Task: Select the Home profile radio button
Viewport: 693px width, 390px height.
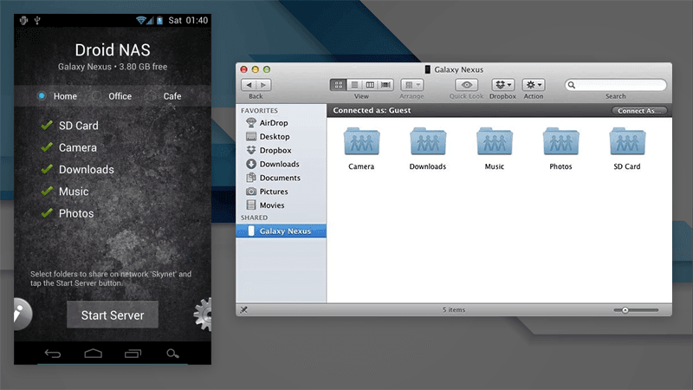Action: [x=42, y=96]
